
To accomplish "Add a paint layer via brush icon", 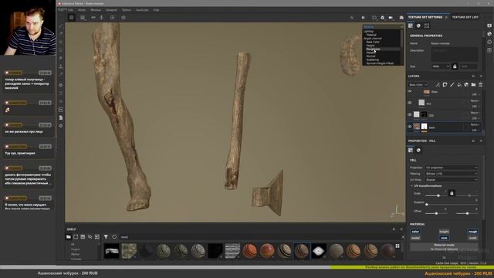I will click(x=452, y=84).
